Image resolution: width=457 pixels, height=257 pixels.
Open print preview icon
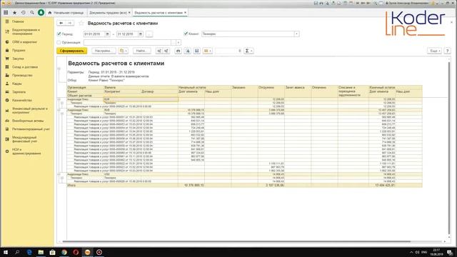tap(188, 51)
